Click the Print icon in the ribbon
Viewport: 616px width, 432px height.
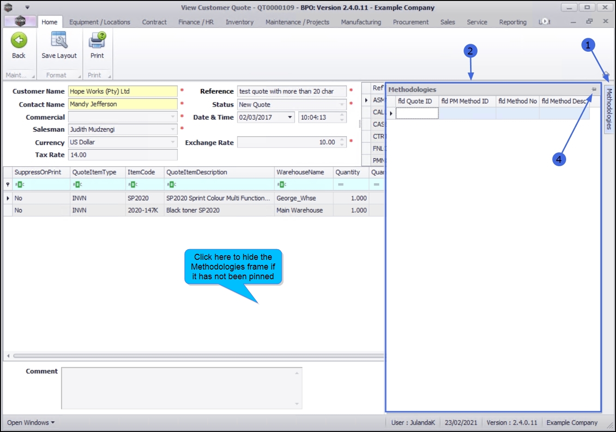[97, 40]
